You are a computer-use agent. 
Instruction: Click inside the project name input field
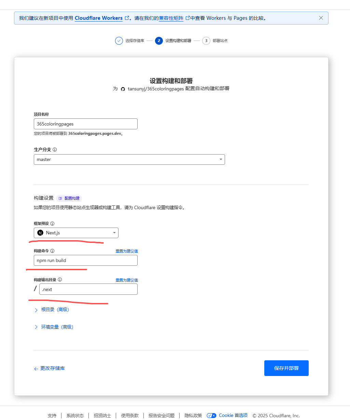coord(85,124)
